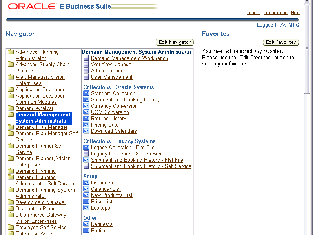Log out using the Logout link

point(253,13)
